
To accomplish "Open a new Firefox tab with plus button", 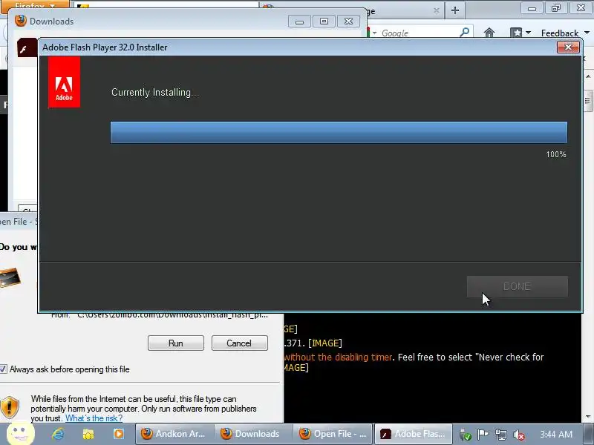I will 455,10.
